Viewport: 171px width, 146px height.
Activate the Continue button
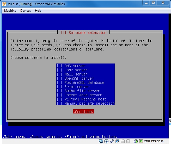pyautogui.click(x=83, y=111)
